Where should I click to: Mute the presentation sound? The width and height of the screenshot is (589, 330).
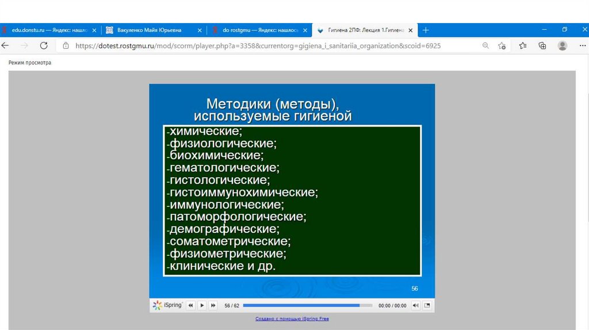pos(415,306)
